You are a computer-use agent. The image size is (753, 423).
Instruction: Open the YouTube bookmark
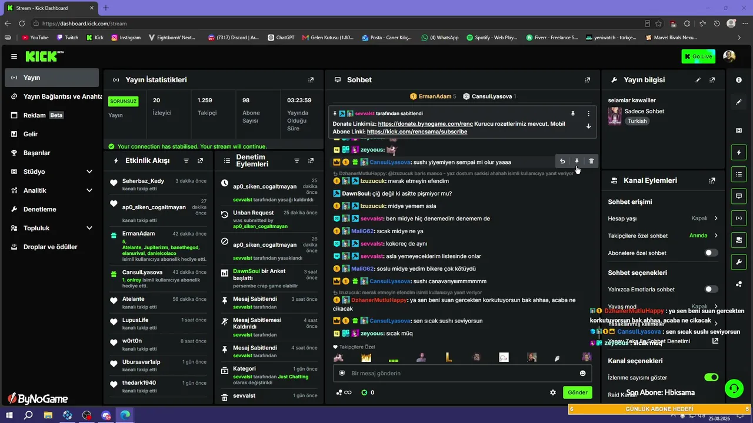click(35, 38)
